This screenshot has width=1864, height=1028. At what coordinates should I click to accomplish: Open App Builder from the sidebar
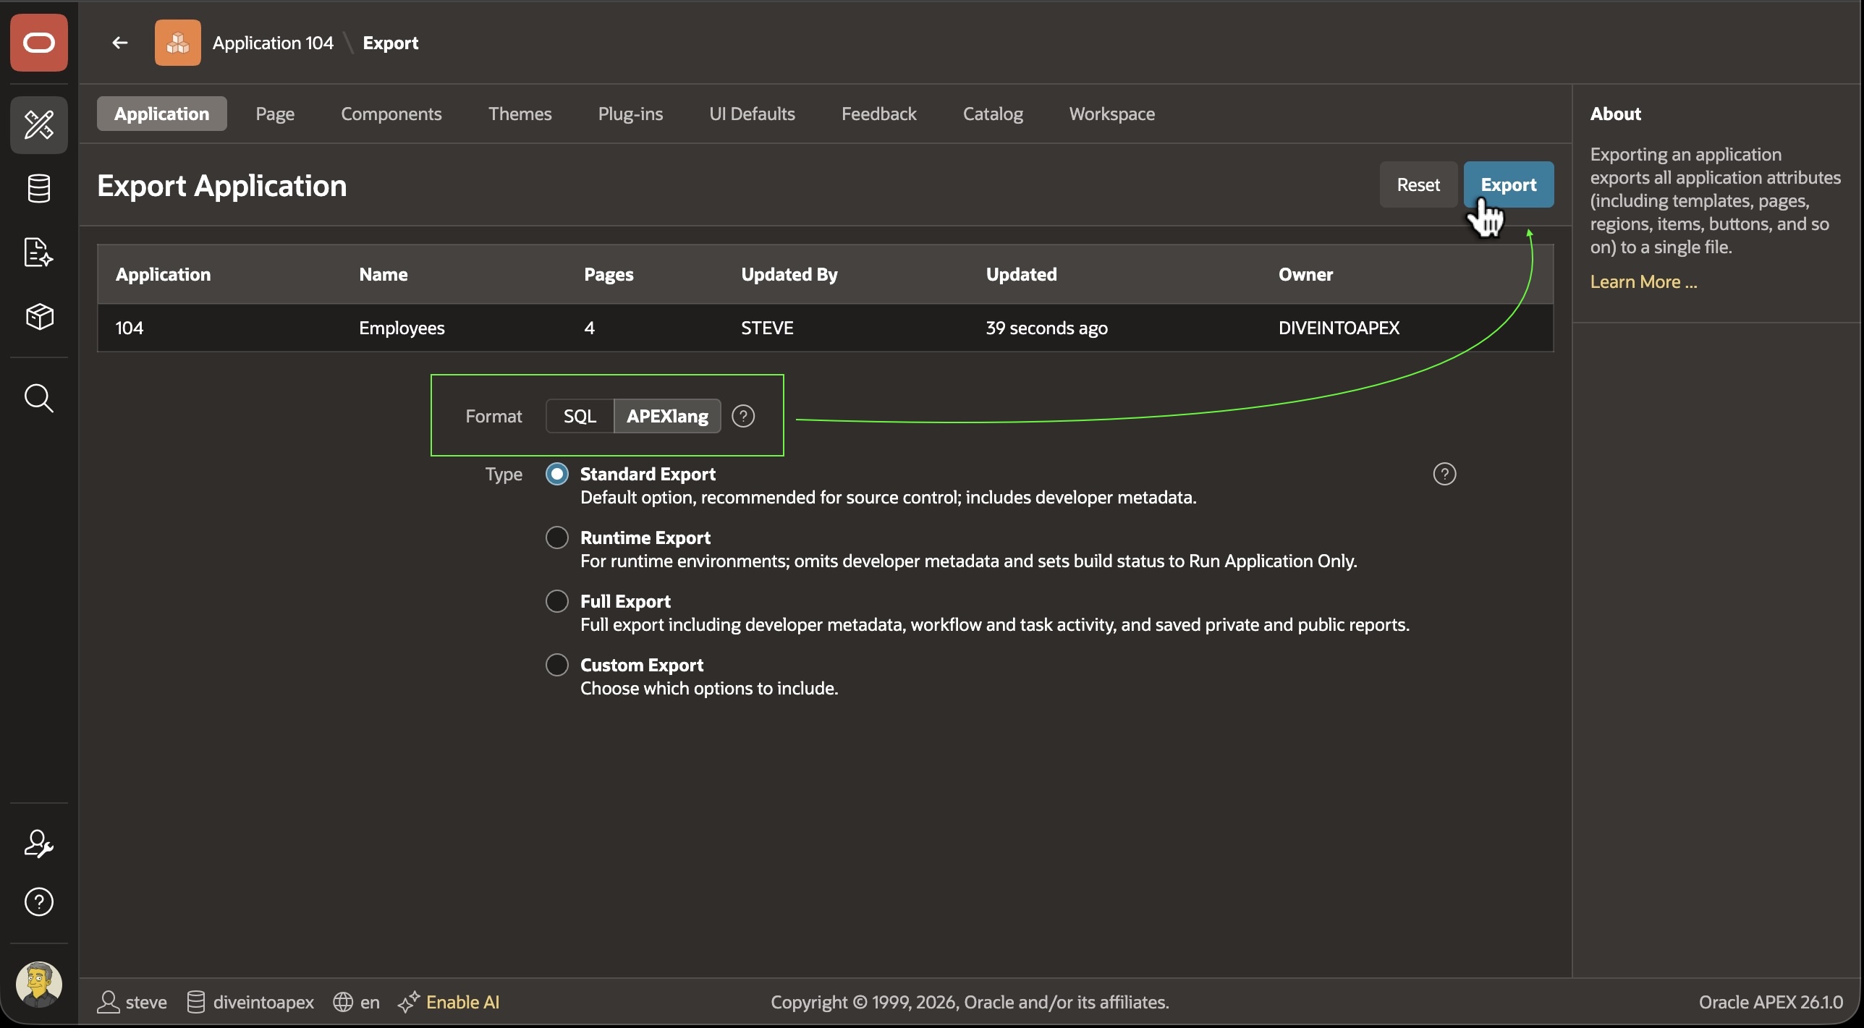tap(39, 125)
